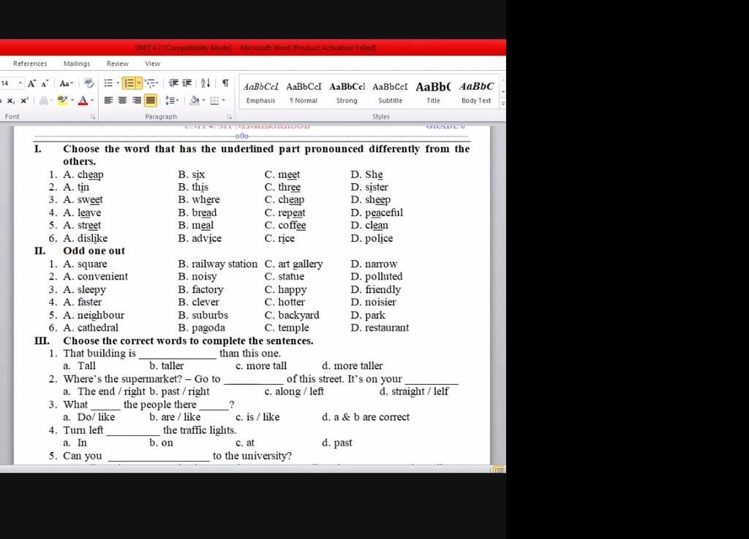Click answer "d. more taller"
The width and height of the screenshot is (749, 539).
point(352,366)
